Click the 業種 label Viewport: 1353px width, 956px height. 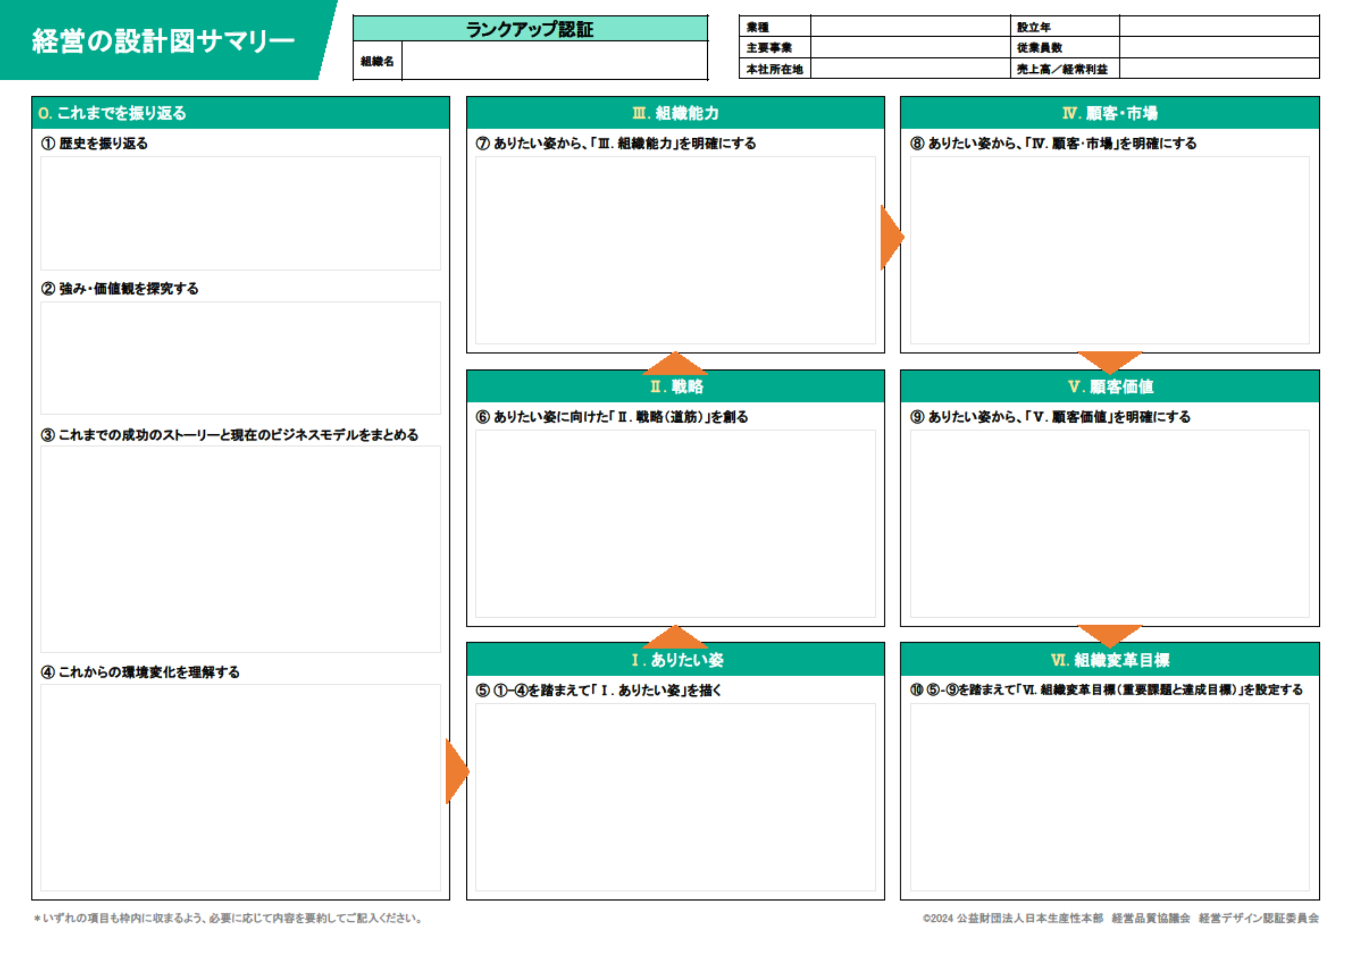(757, 27)
